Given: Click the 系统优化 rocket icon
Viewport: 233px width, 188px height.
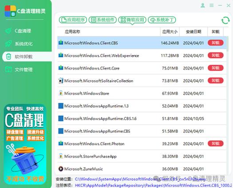Looking at the screenshot, I should (8, 43).
